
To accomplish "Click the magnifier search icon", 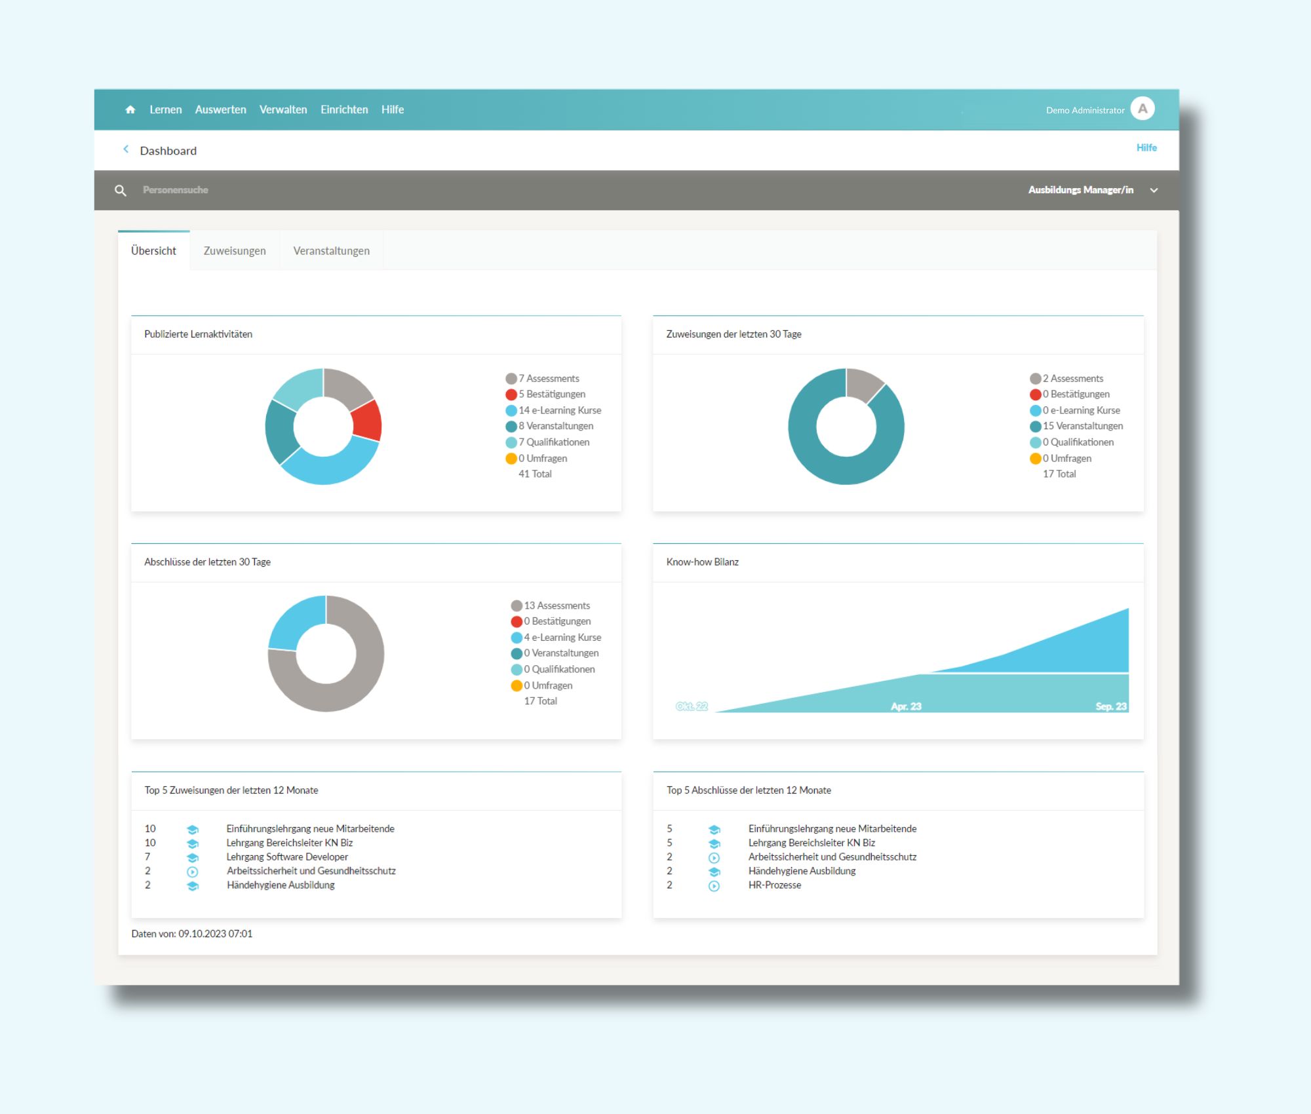I will click(x=121, y=190).
